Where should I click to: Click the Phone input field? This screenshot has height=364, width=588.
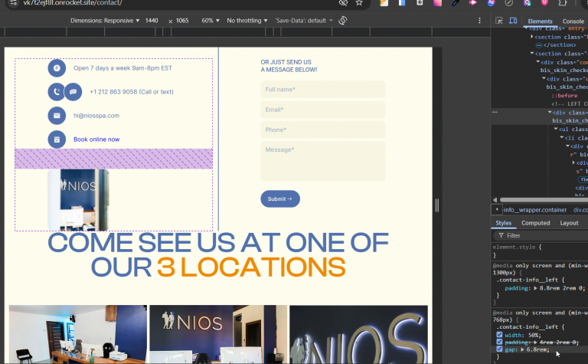pos(323,130)
